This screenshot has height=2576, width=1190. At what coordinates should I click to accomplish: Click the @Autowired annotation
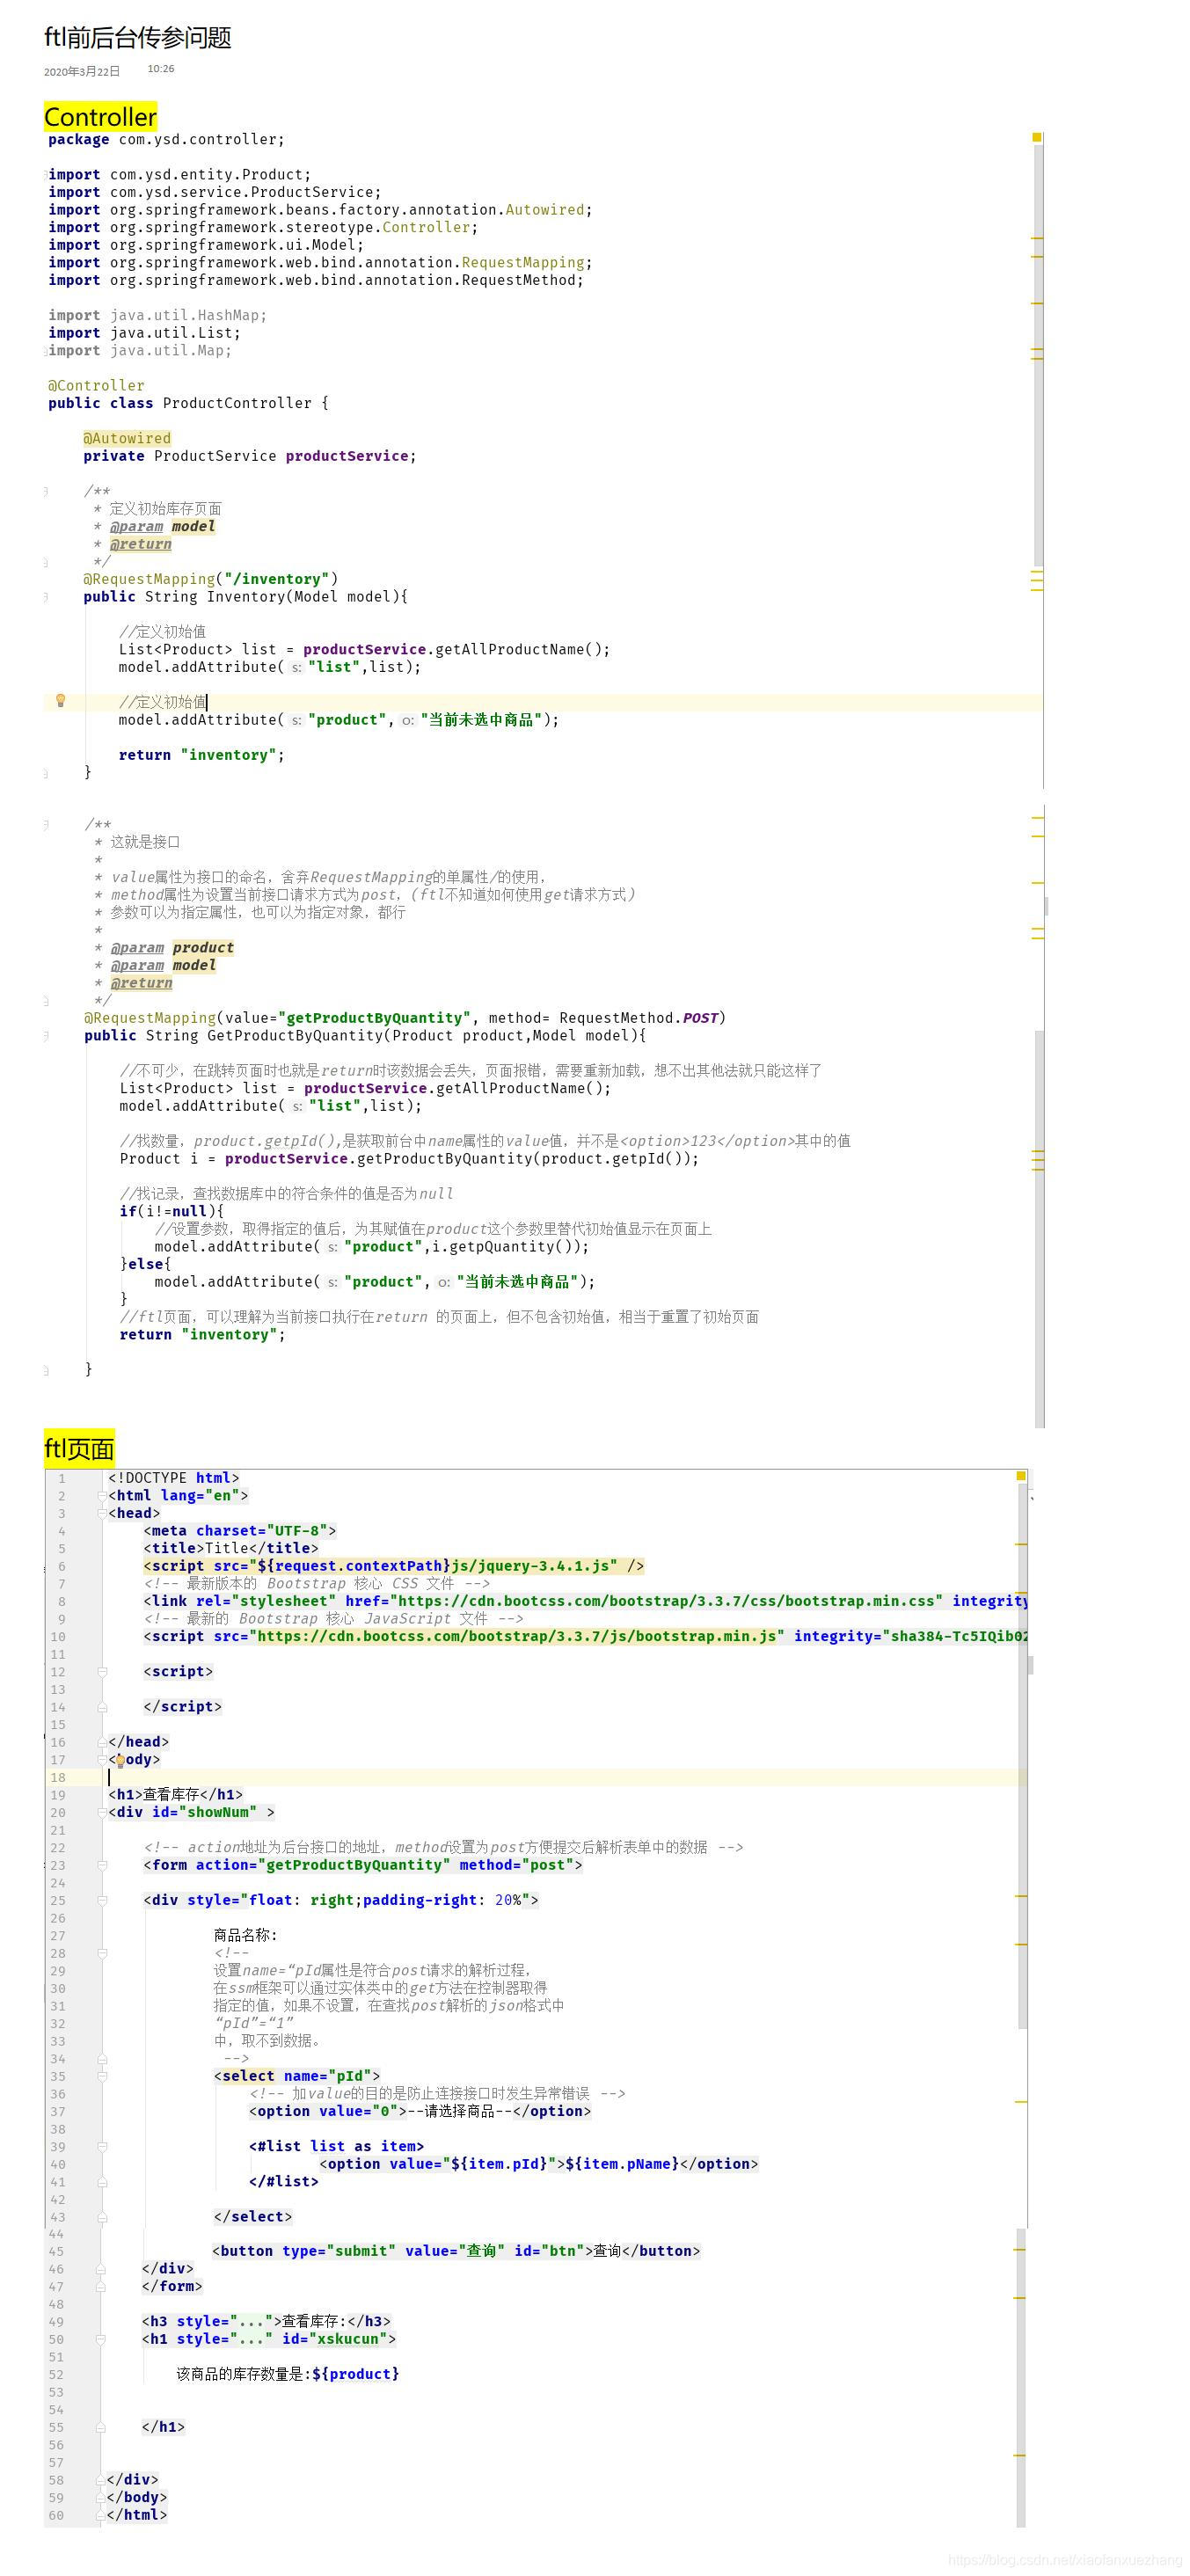[x=127, y=439]
